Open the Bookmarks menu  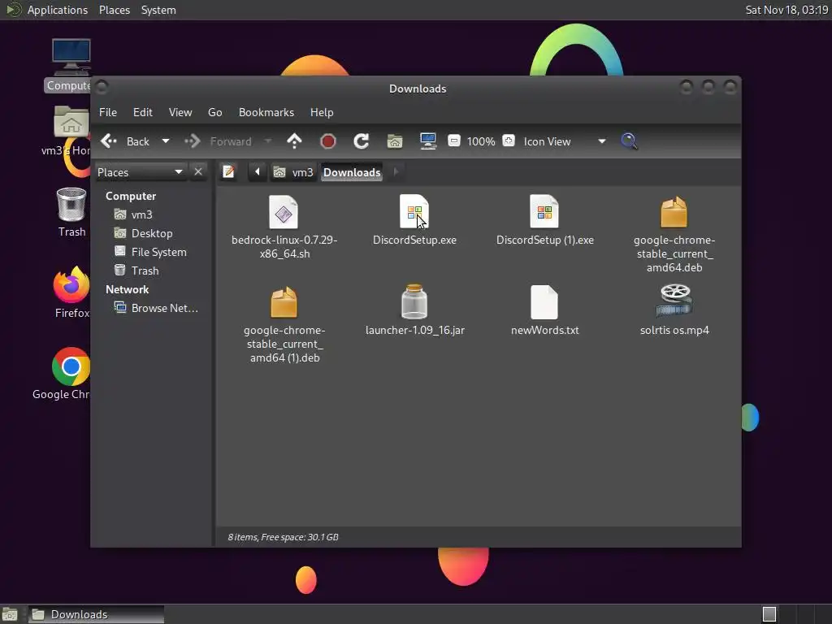click(266, 112)
